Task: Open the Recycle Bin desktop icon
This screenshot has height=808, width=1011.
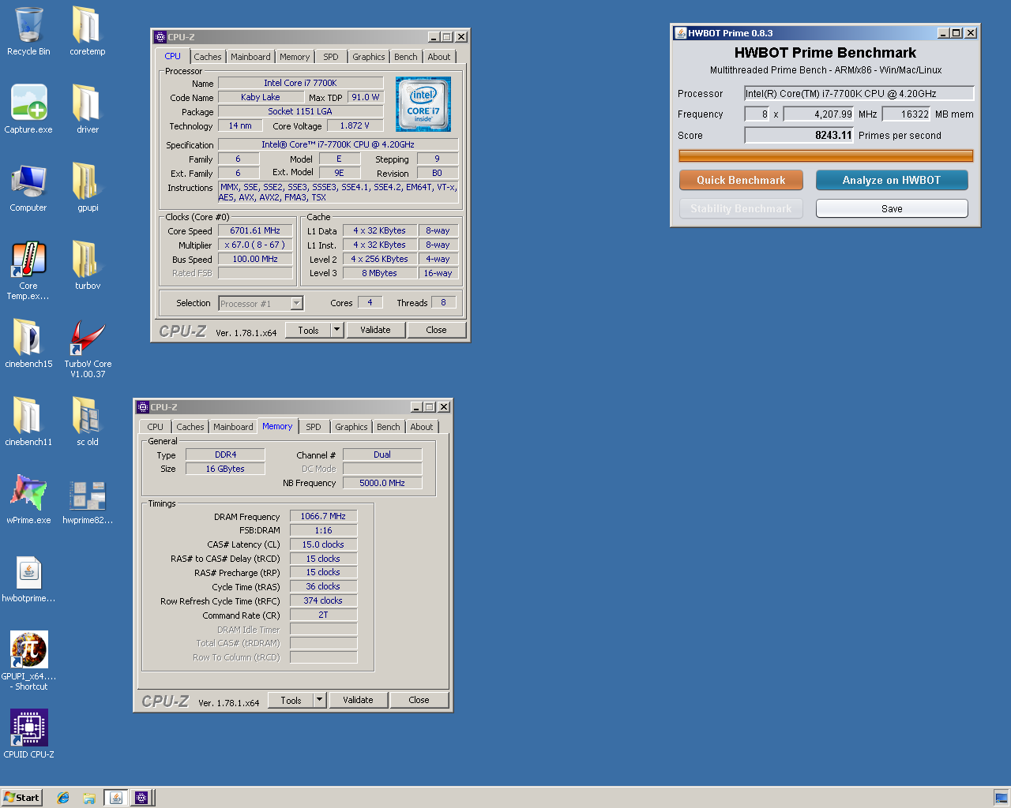Action: point(28,32)
